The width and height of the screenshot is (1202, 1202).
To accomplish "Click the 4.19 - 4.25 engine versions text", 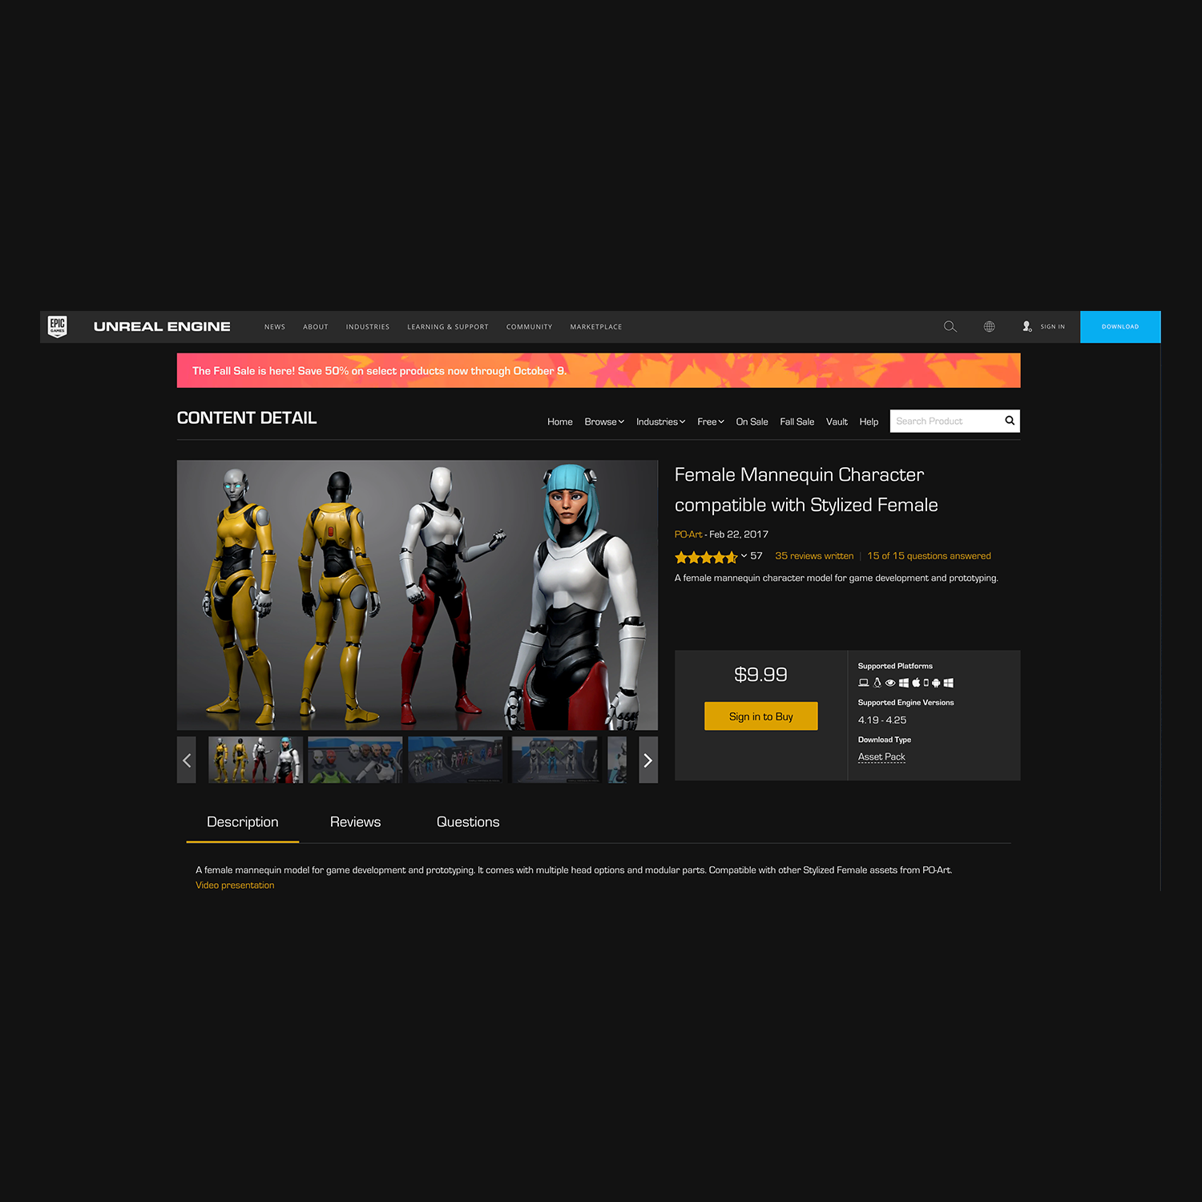I will point(882,720).
